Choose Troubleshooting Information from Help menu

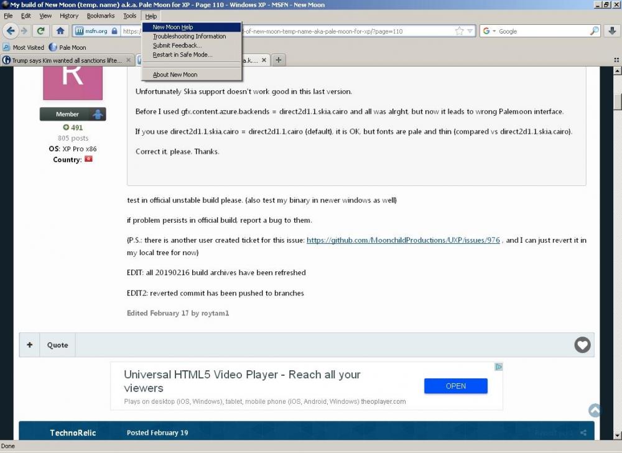point(191,36)
